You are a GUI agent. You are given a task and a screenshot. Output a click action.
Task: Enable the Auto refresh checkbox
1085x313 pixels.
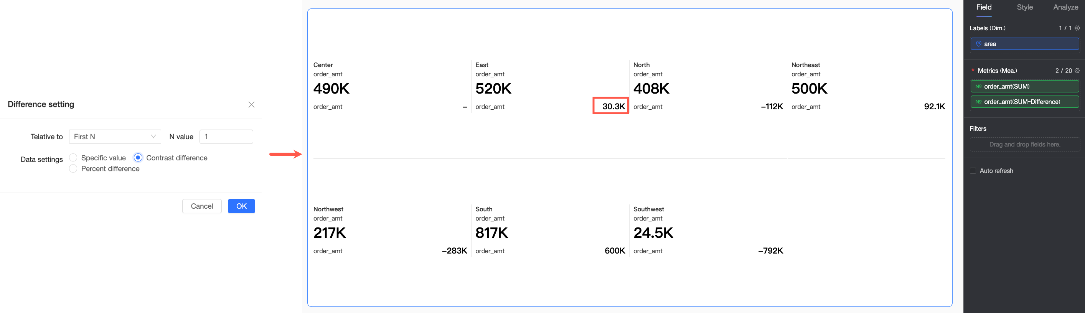pyautogui.click(x=973, y=171)
